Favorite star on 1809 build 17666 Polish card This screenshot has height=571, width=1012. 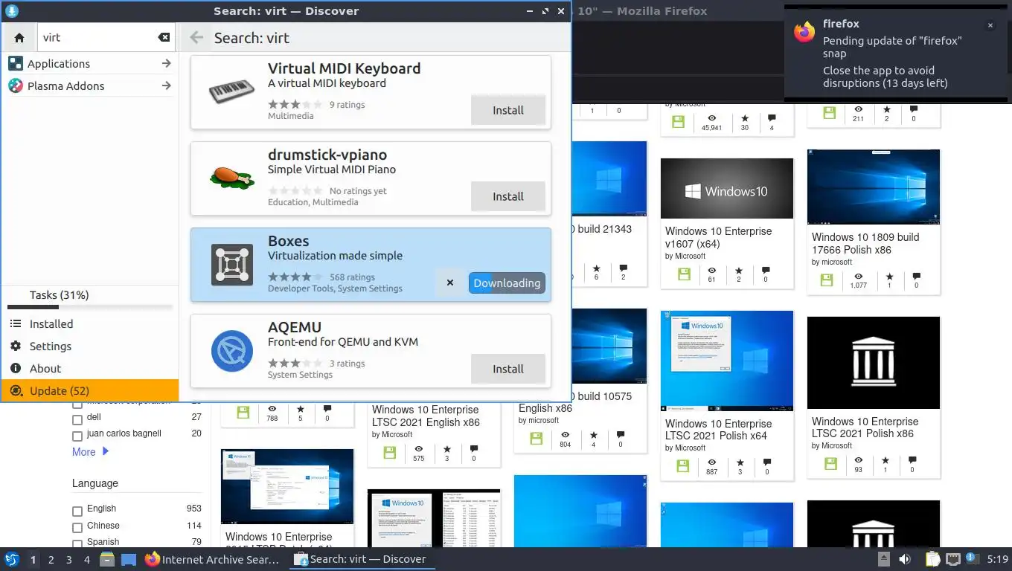(889, 277)
